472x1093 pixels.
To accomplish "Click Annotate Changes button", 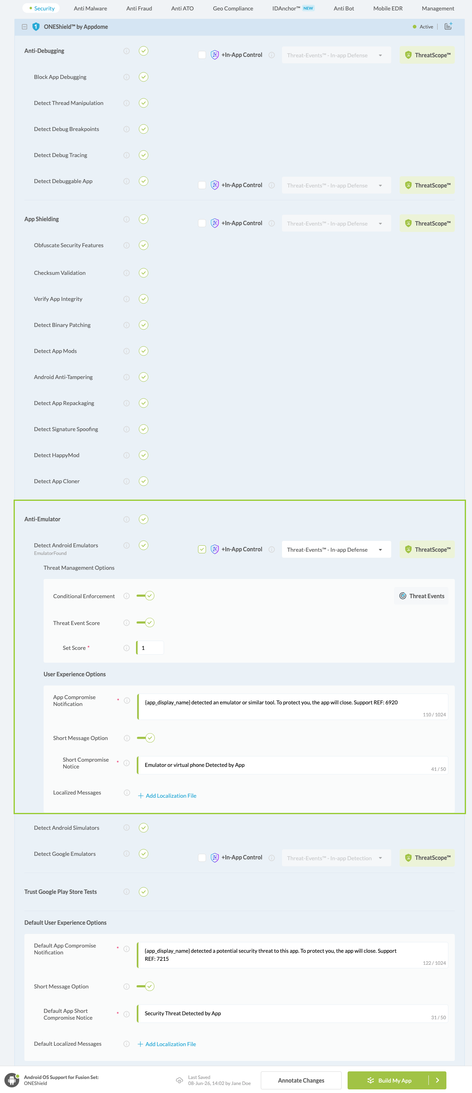I will (301, 1080).
